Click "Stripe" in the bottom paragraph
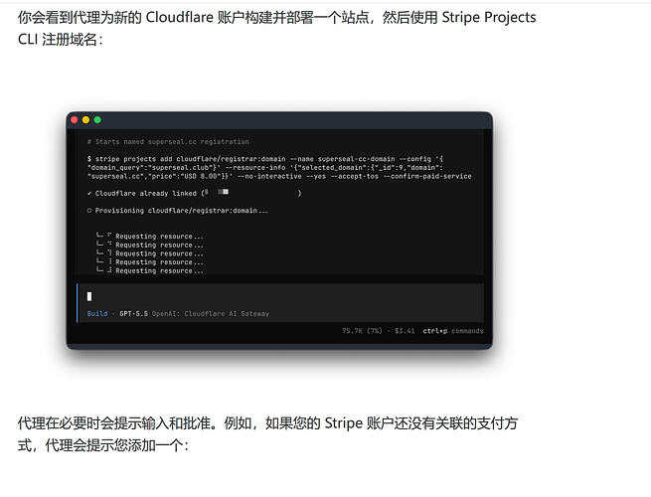This screenshot has width=651, height=497. 343,423
